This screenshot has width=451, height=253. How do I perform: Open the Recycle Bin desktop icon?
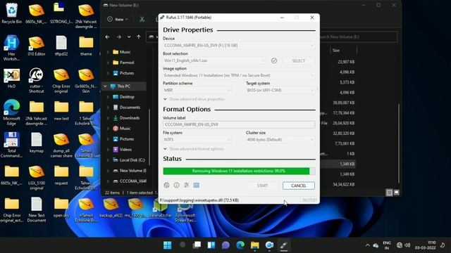[11, 13]
